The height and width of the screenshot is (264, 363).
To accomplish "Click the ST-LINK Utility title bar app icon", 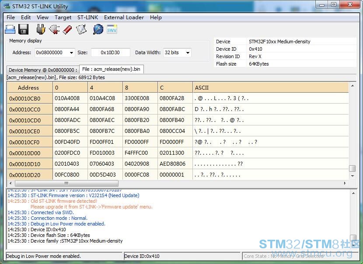I will pyautogui.click(x=7, y=6).
